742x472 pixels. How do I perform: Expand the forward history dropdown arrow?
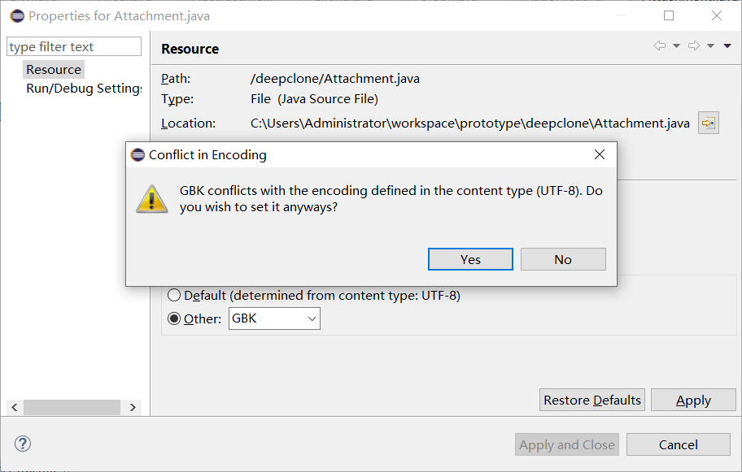pyautogui.click(x=711, y=45)
